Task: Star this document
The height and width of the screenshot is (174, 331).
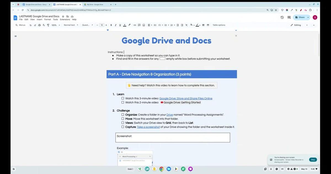Action: point(63,17)
